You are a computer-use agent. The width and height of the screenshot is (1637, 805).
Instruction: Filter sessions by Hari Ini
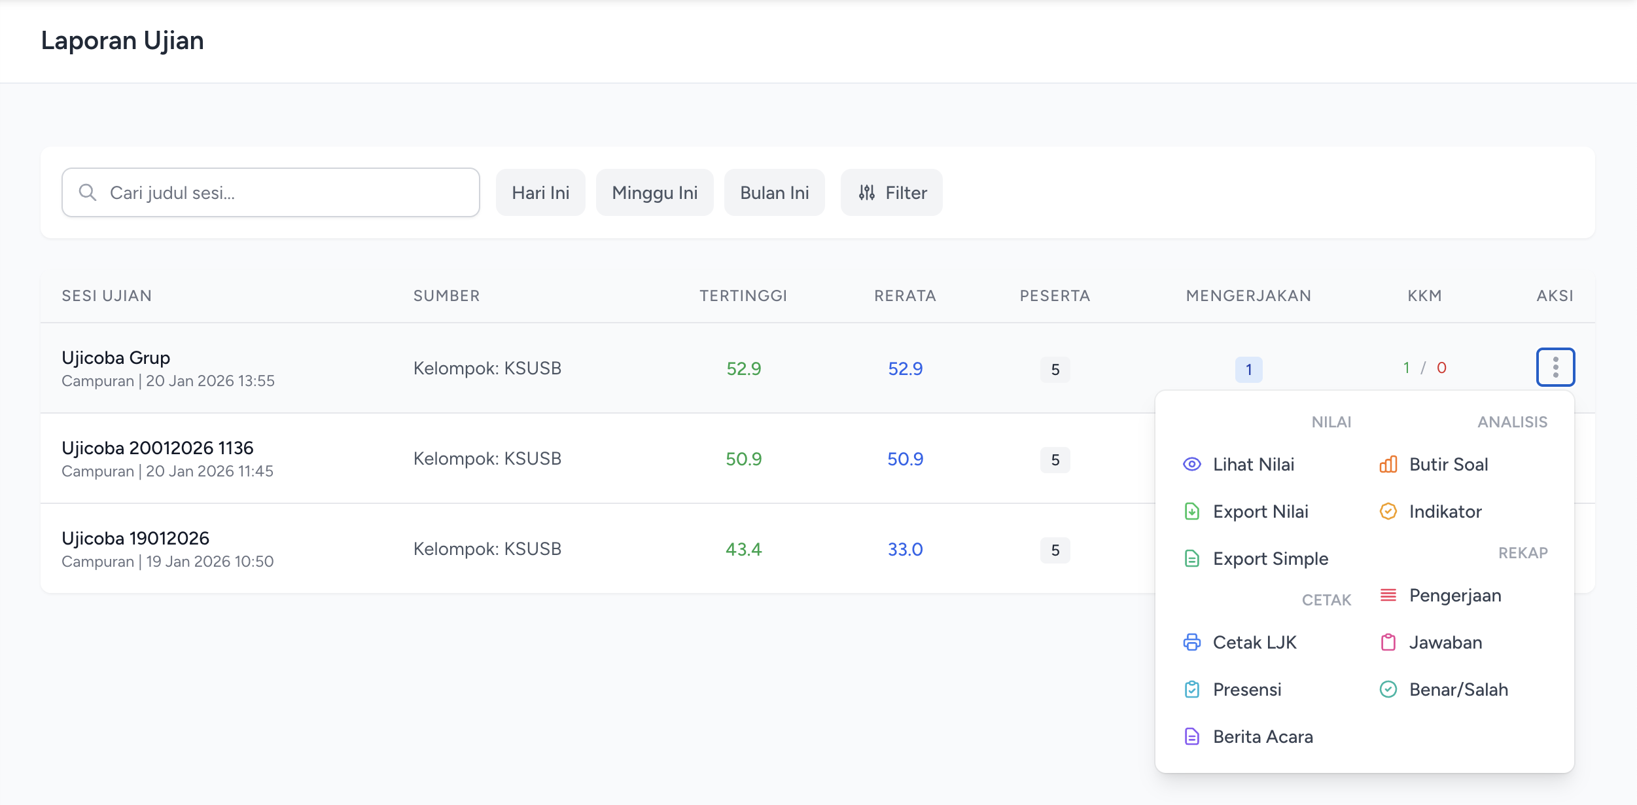(540, 192)
